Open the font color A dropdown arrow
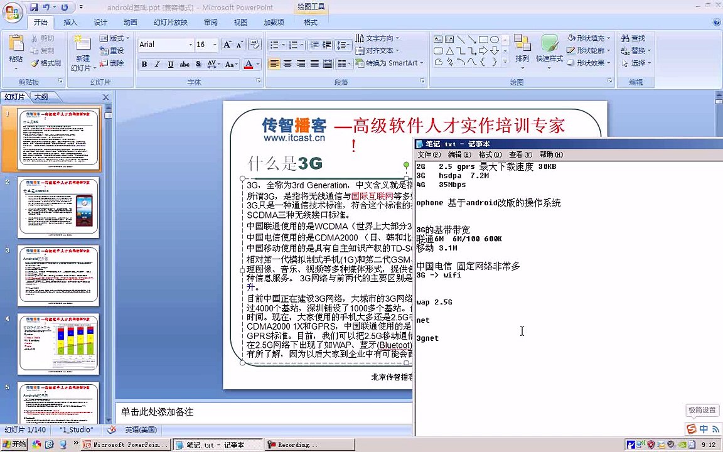This screenshot has width=723, height=452. 258,64
